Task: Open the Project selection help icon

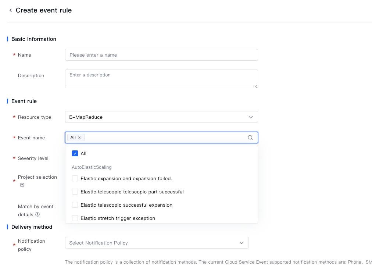Action: 22,185
